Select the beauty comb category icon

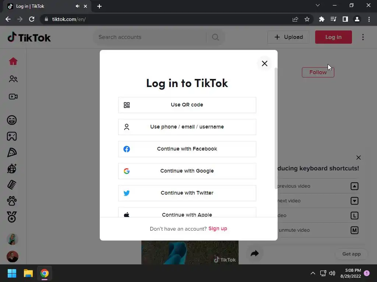click(x=12, y=185)
